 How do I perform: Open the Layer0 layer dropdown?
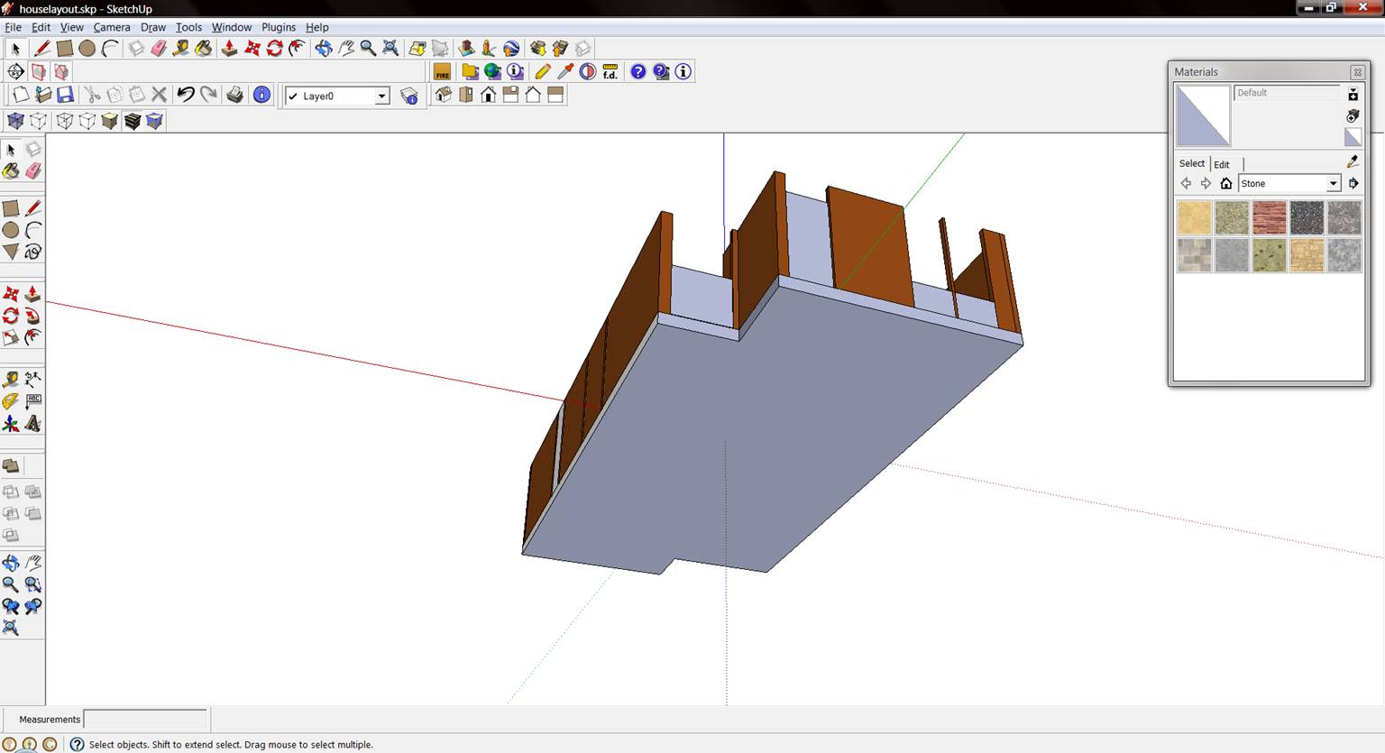click(x=381, y=96)
